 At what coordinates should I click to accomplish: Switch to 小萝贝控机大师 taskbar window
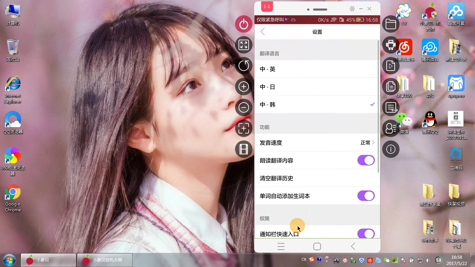point(105,260)
